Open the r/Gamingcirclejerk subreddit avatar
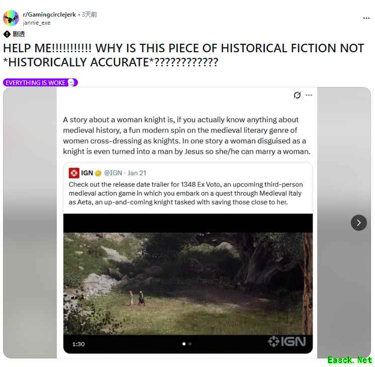This screenshot has height=367, width=375. click(11, 18)
